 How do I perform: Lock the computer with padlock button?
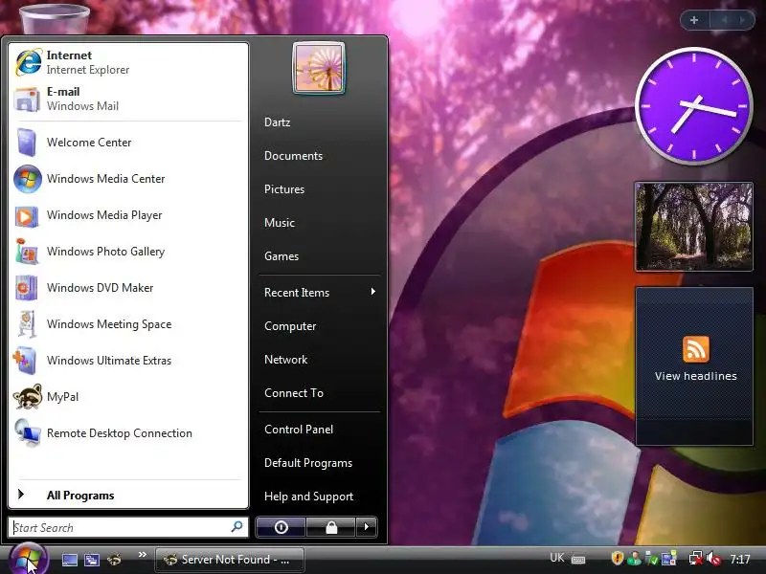331,527
